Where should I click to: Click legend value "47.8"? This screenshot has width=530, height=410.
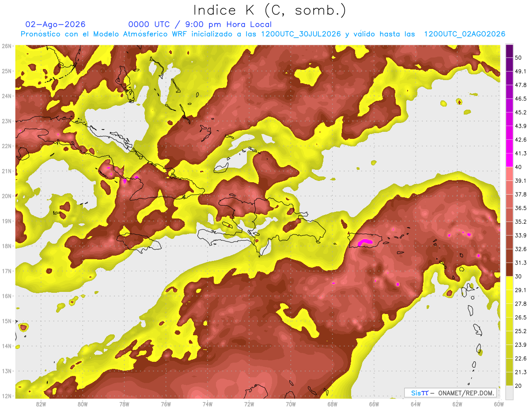(x=520, y=85)
